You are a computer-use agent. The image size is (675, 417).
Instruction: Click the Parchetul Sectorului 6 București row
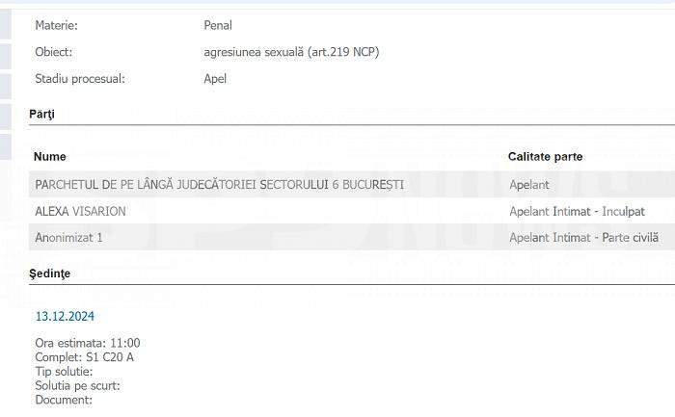(x=352, y=185)
